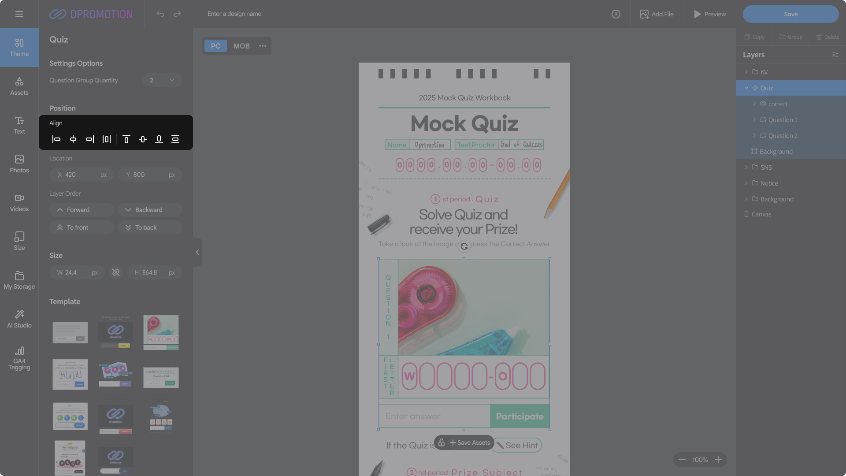The image size is (846, 476).
Task: Click the align left icon
Action: 56,140
